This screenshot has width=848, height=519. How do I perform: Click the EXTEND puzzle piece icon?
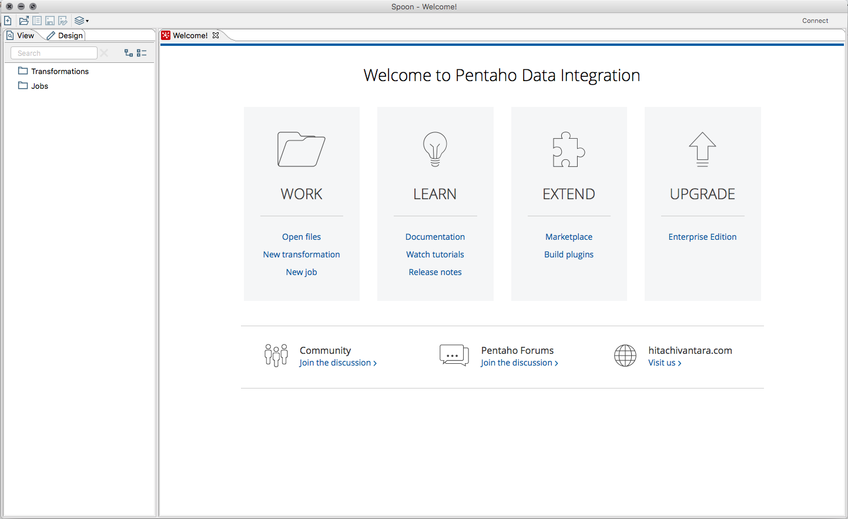tap(568, 149)
